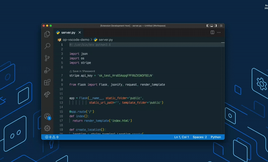268x162 pixels.
Task: Click the stripe api key string
Action: (125, 75)
